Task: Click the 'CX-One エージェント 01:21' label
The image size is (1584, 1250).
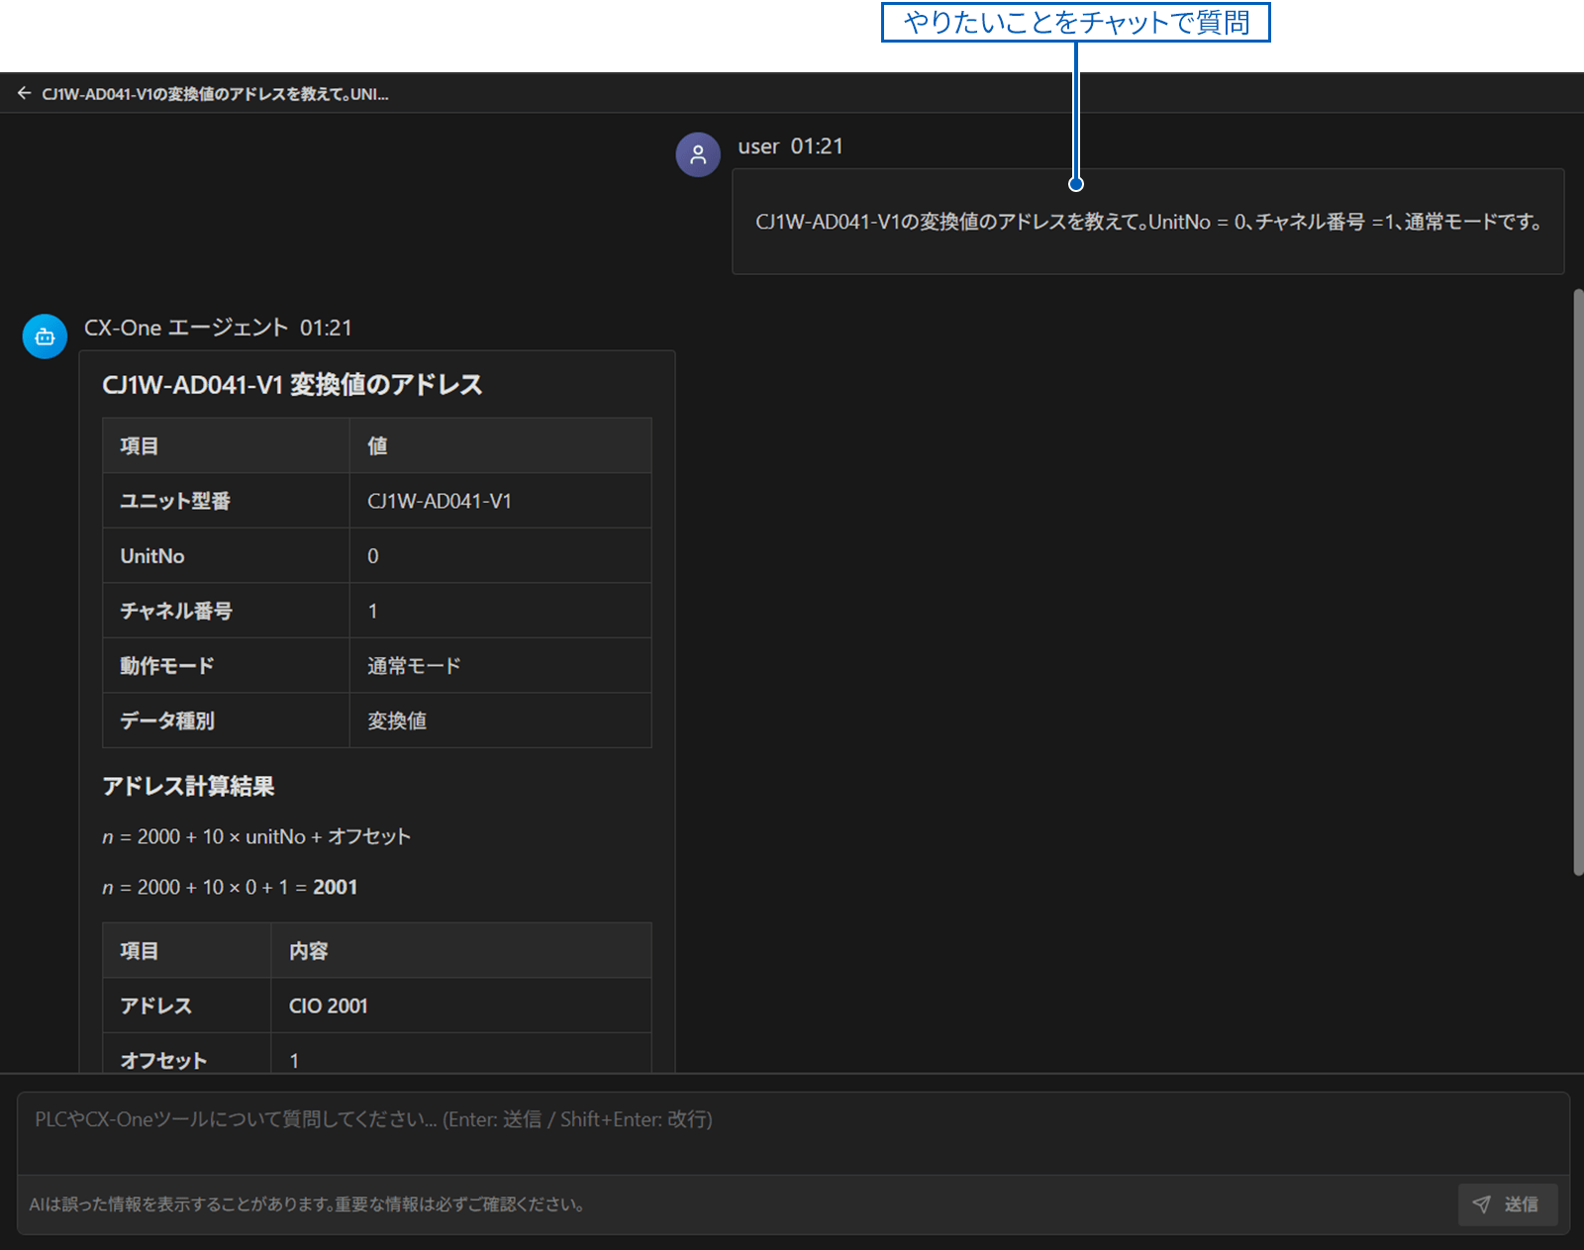Action: pyautogui.click(x=218, y=328)
